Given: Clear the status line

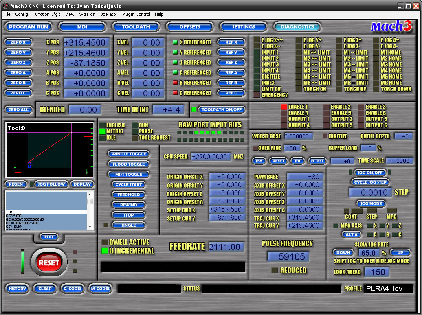Looking at the screenshot, I should click(x=45, y=289).
